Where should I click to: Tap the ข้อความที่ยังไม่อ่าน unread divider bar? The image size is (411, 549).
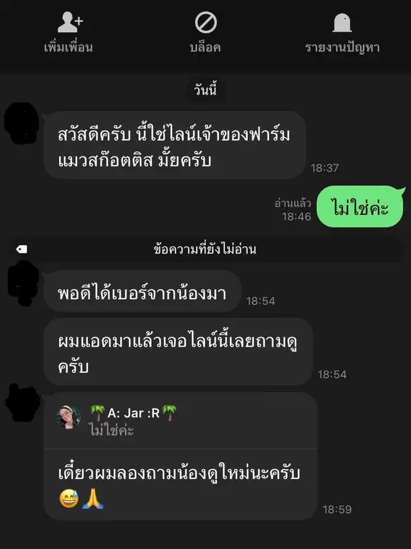tap(205, 249)
